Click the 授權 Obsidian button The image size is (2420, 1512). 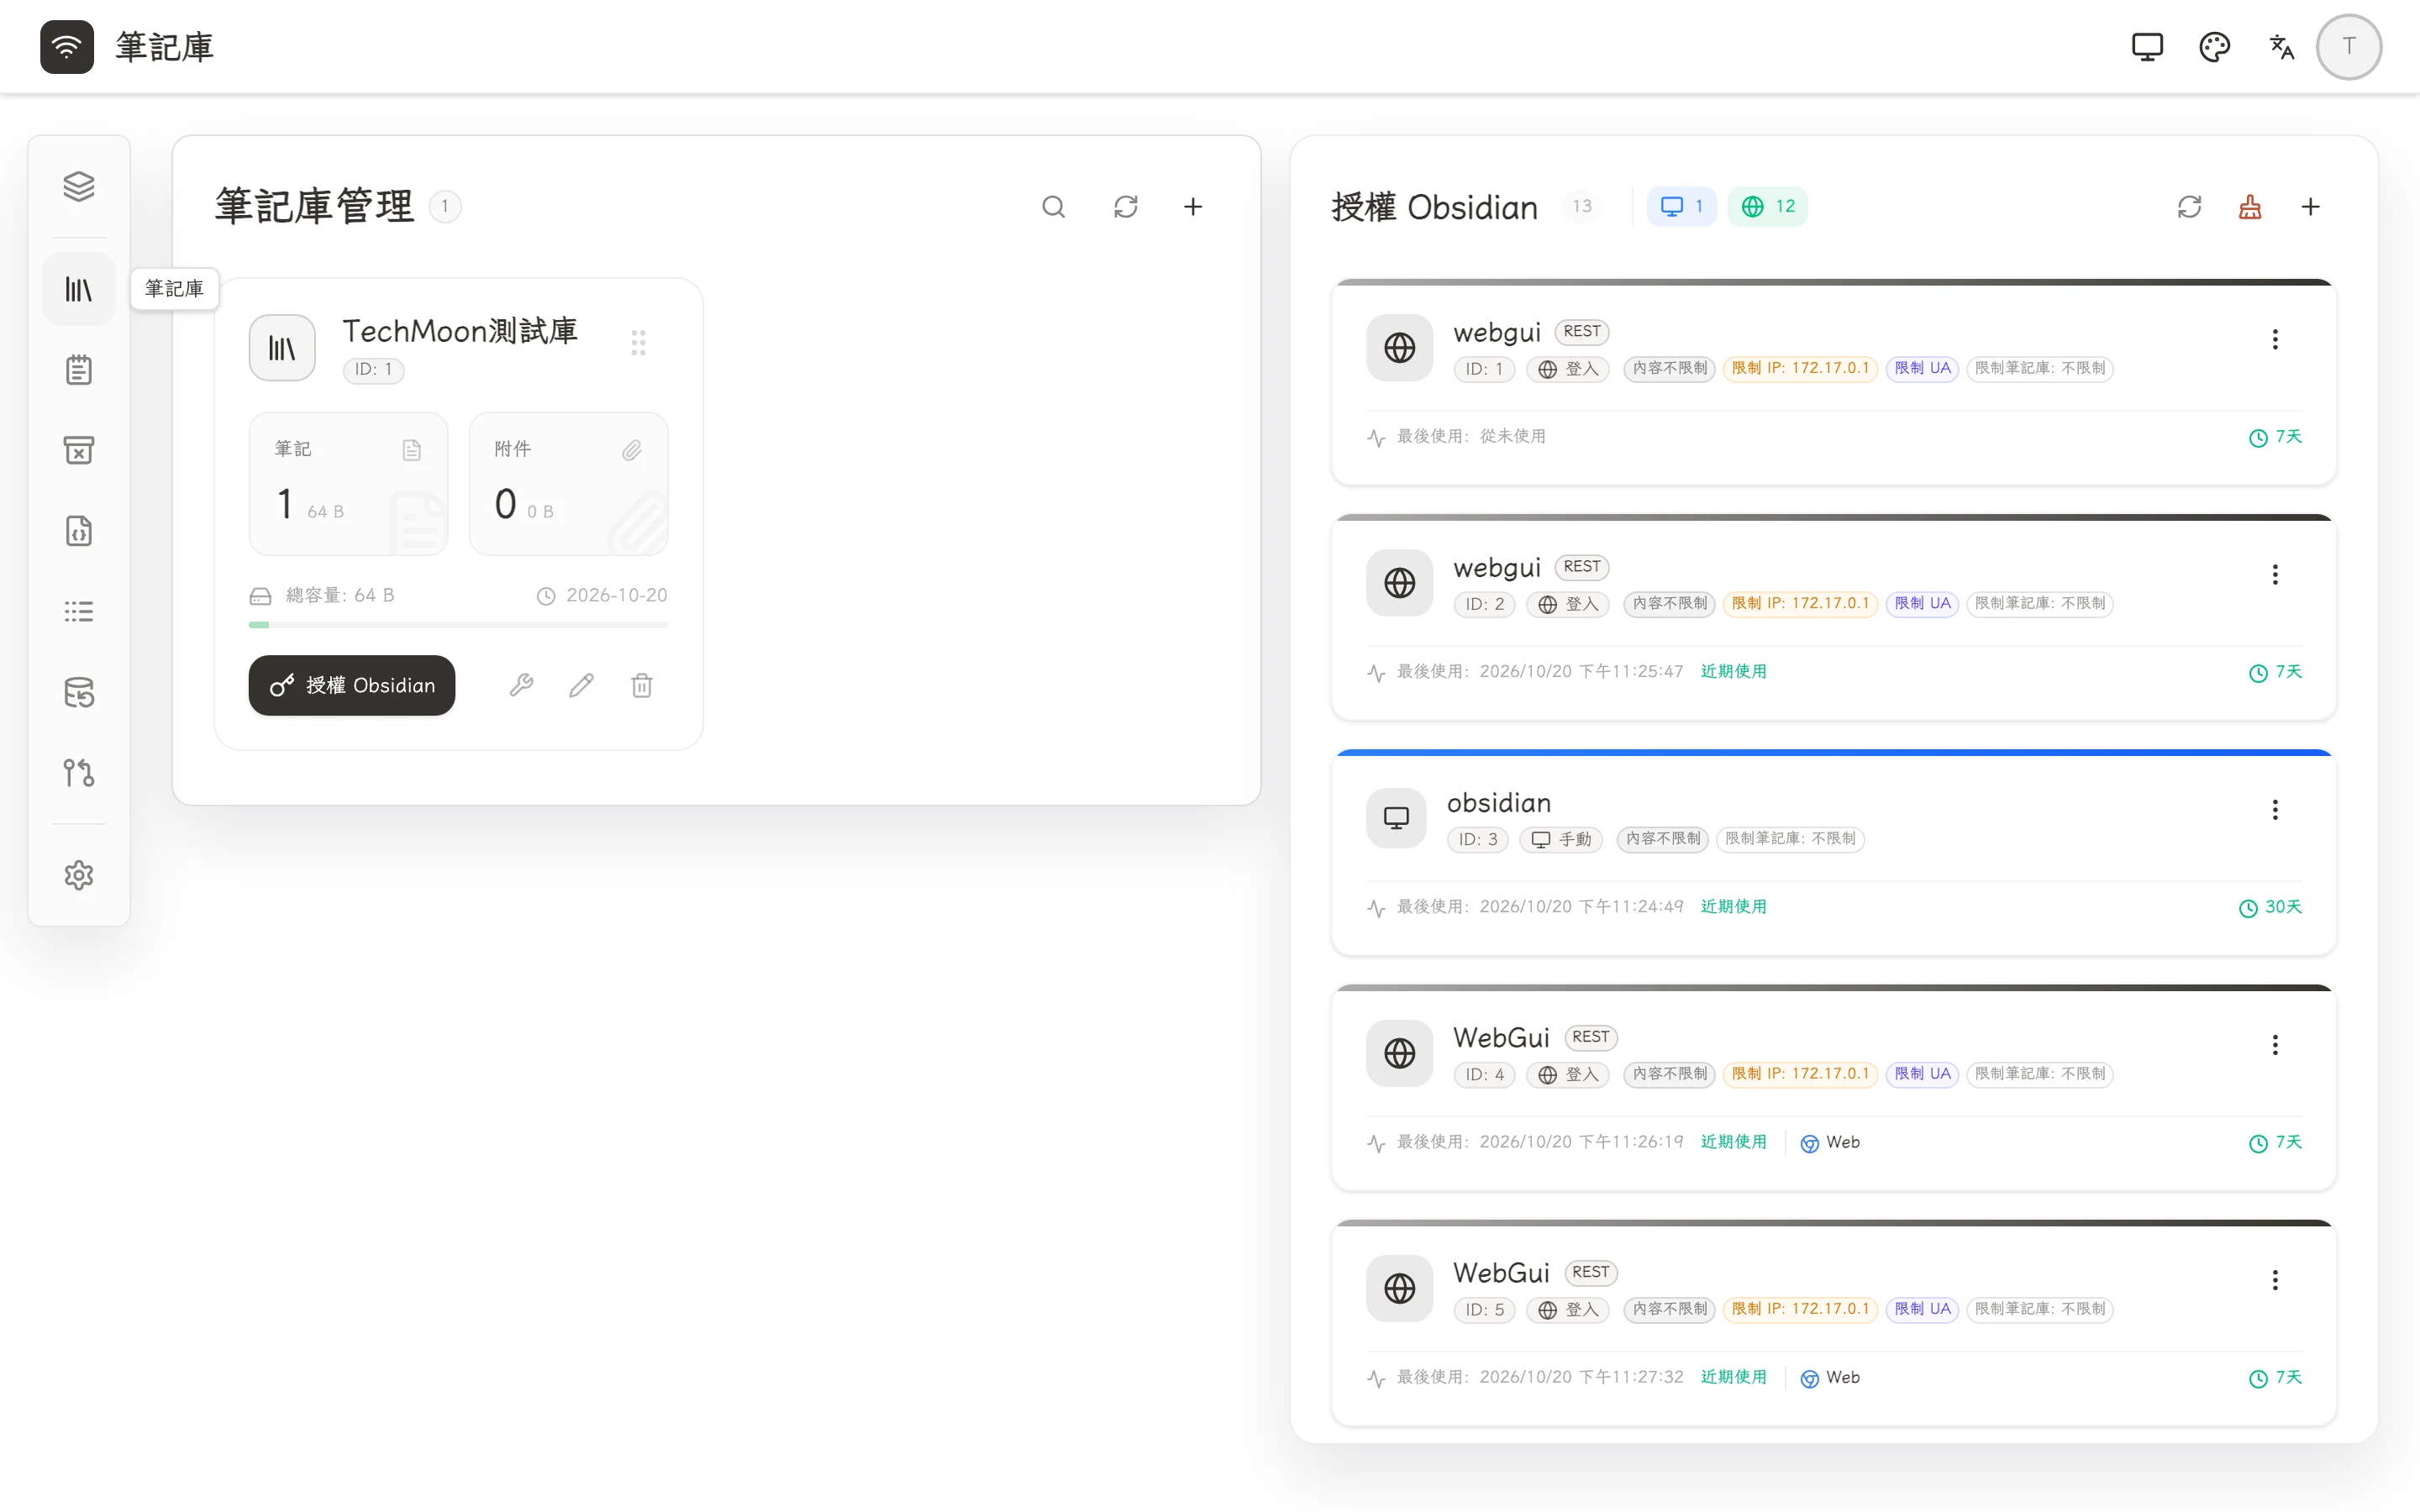coord(352,685)
